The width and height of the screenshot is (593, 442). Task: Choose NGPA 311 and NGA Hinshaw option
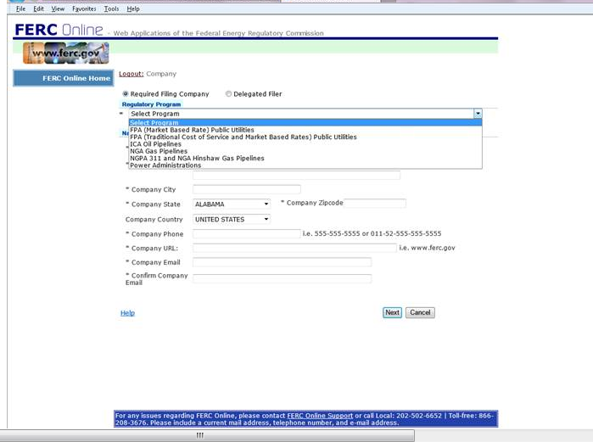click(305, 158)
